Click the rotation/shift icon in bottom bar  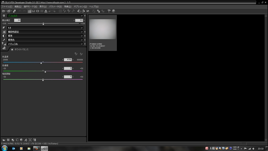35,140
